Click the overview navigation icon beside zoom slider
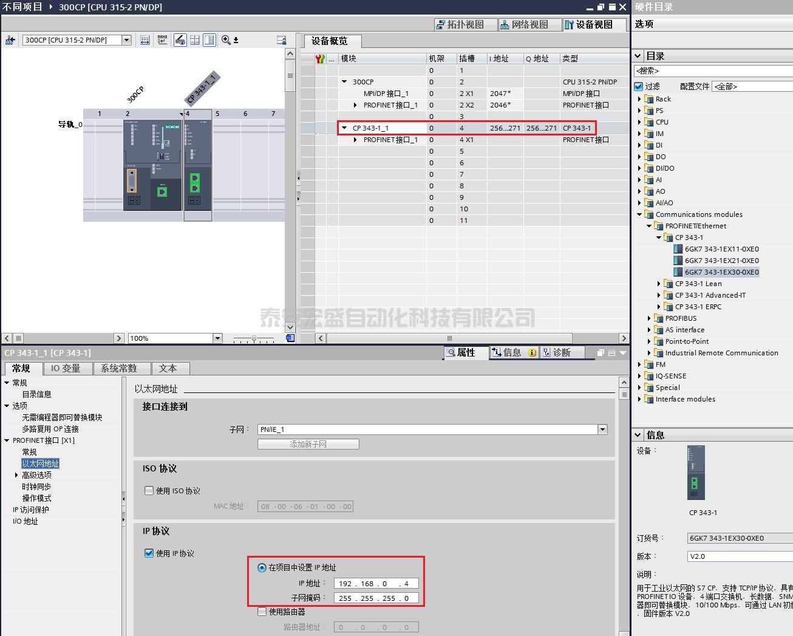Image resolution: width=793 pixels, height=636 pixels. coord(290,338)
